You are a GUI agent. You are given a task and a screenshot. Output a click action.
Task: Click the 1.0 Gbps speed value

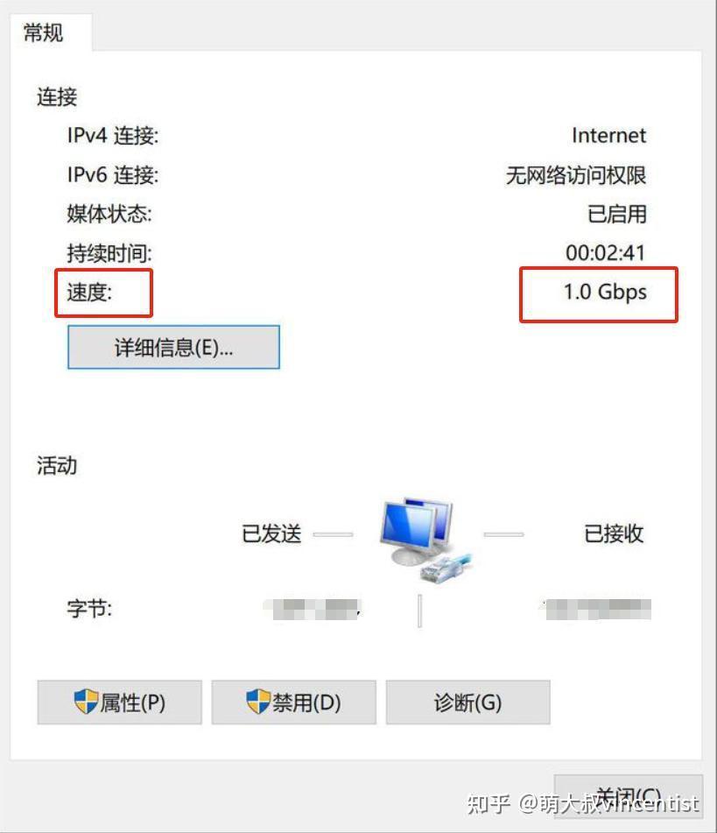[605, 293]
